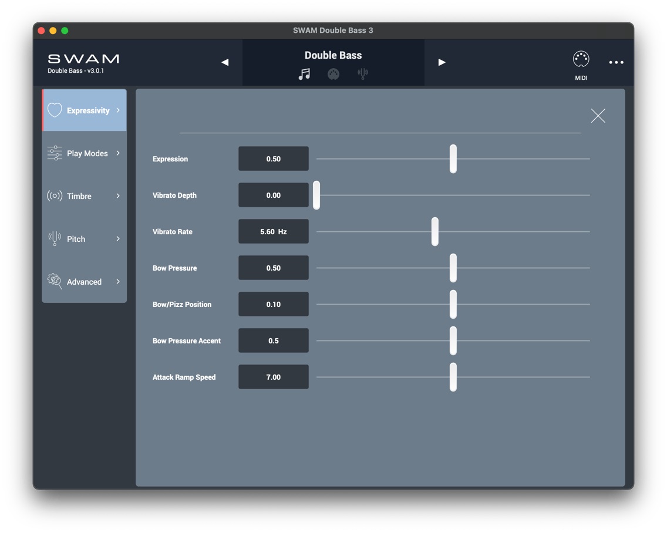Switch to the Timbre section
The width and height of the screenshot is (667, 533).
(84, 195)
